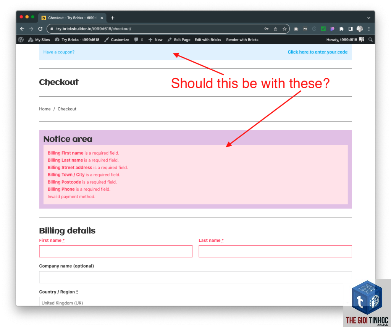Open the Chrome profile avatar
Screen dimensions: 391x327
360,29
